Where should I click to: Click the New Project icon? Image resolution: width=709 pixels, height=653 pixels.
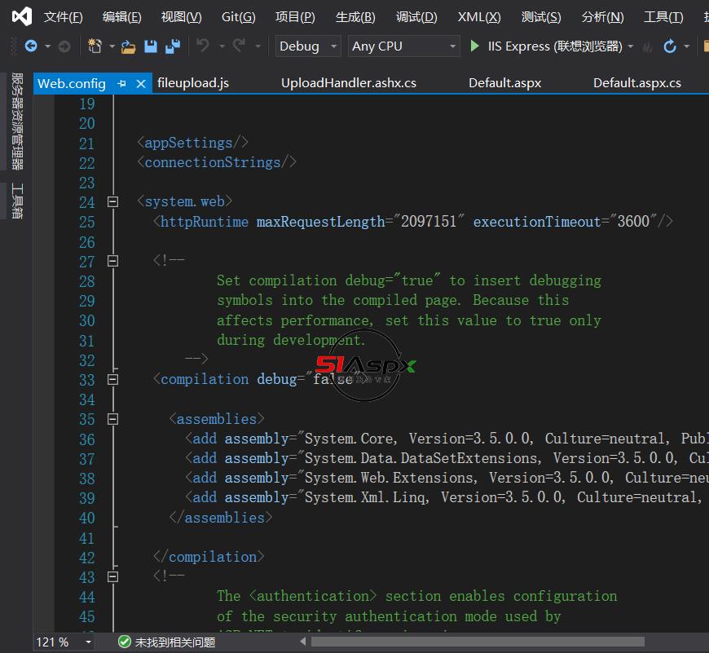95,46
